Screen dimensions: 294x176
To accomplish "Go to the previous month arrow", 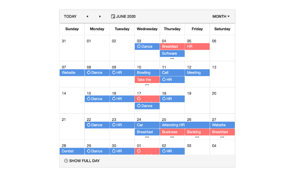I will 87,16.
